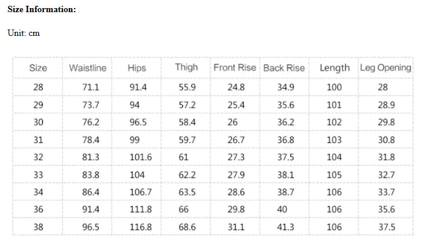Select back rise value 38.1
Screen dimensions: 427x244
[285, 175]
